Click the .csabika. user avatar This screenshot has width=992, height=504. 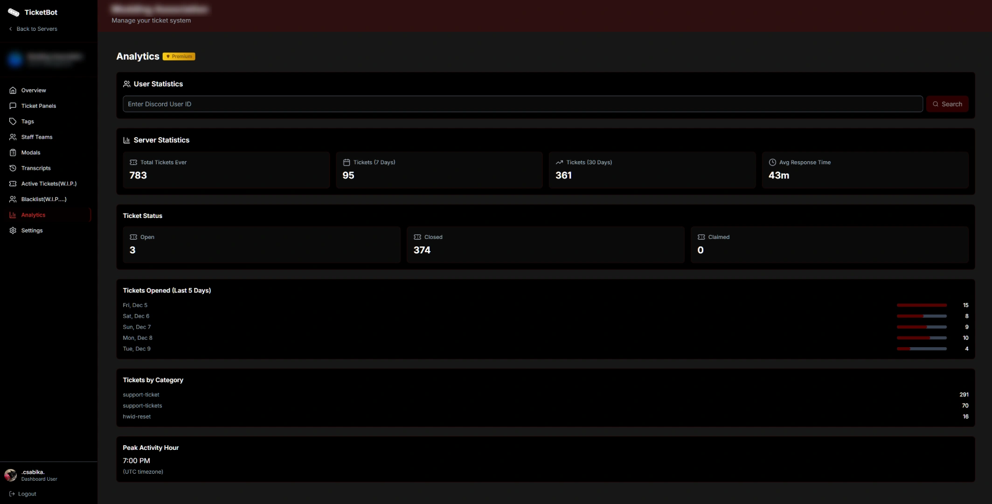click(x=11, y=475)
